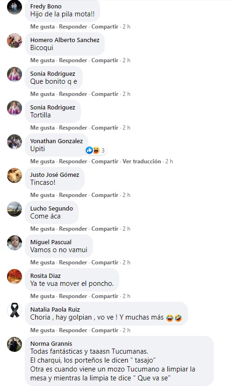The height and width of the screenshot is (386, 233).
Task: Open Natalia Paola Ruiz's black ribbon avatar
Action: coord(15,310)
